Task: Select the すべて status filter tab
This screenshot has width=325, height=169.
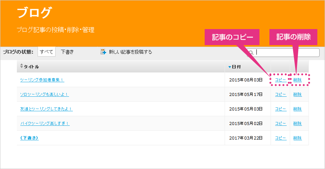Action: tap(46, 52)
